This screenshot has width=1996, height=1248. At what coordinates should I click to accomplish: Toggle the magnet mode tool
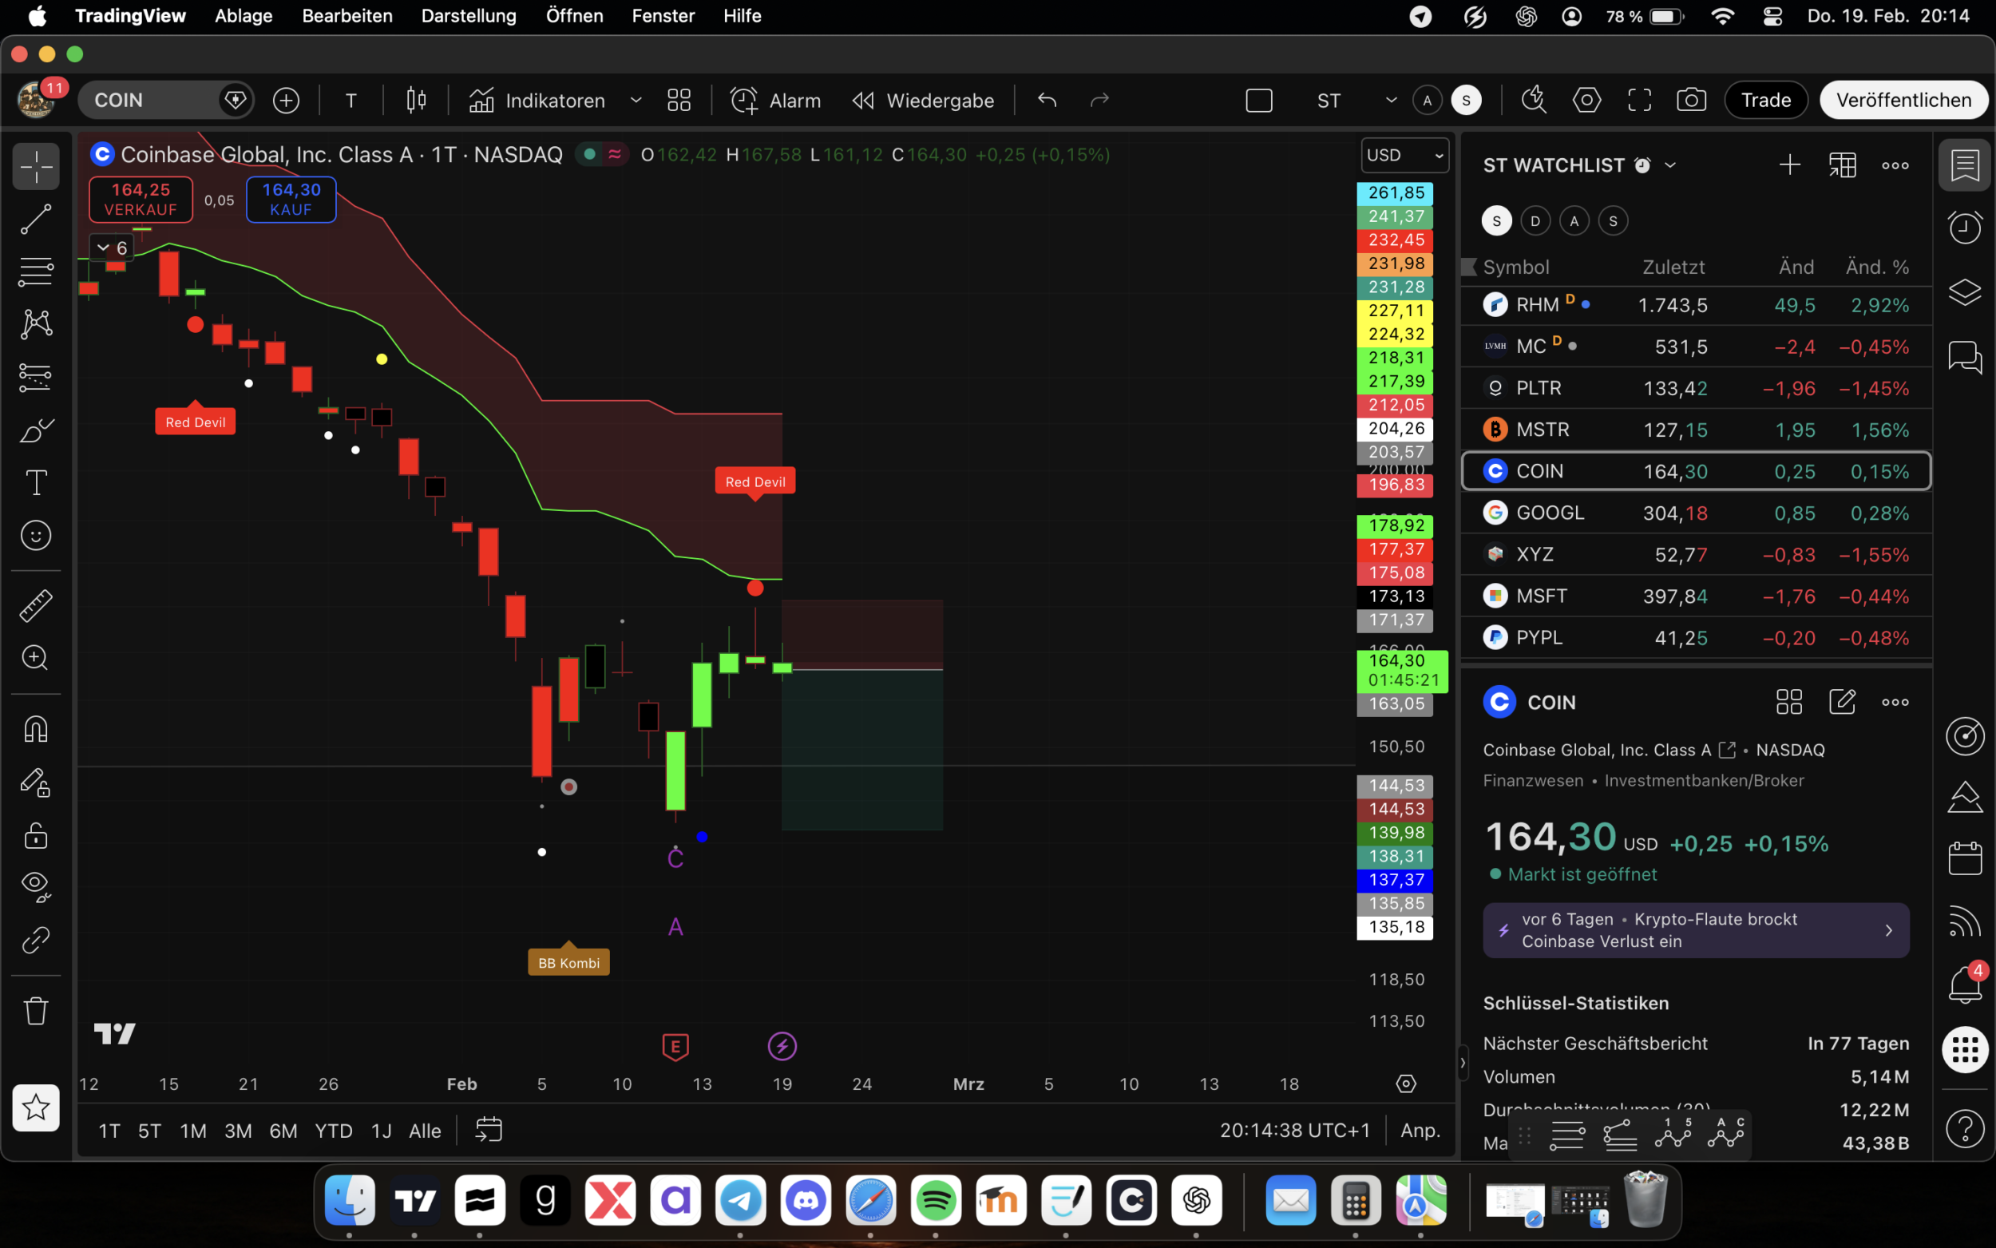35,729
